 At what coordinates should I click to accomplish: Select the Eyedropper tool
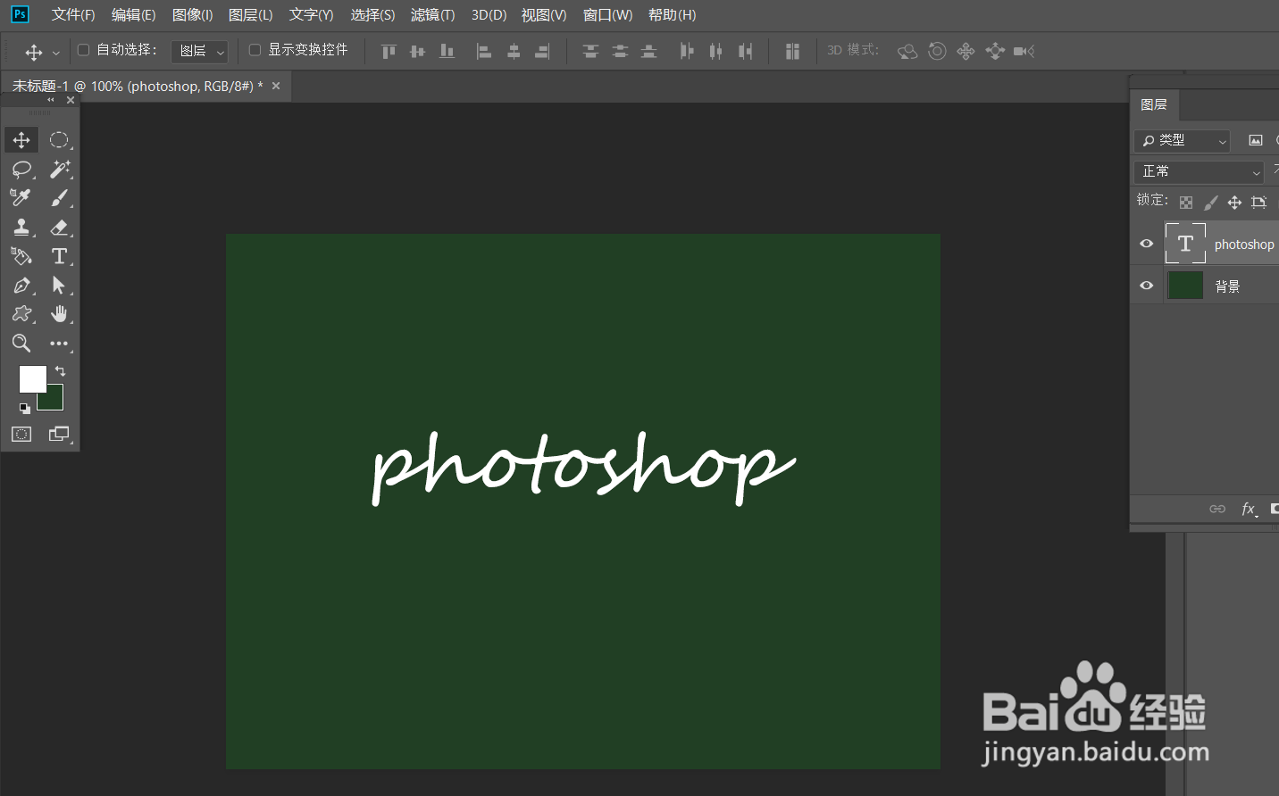click(x=21, y=198)
